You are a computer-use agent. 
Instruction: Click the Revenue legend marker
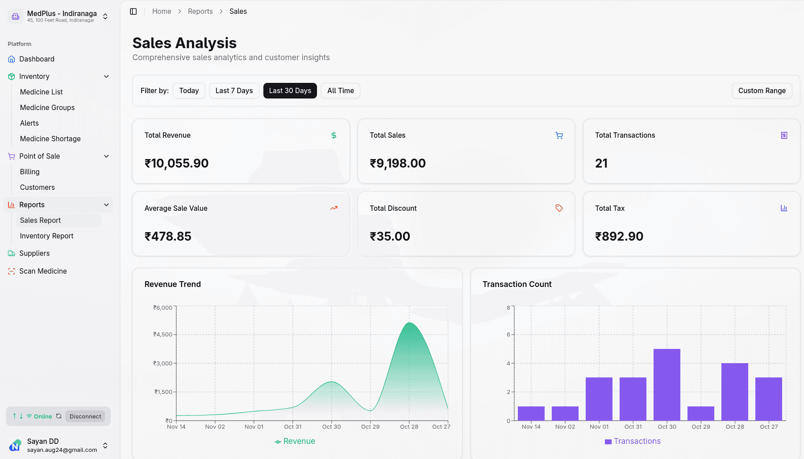(x=278, y=442)
